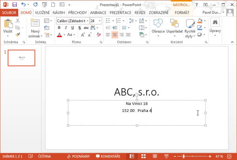Expand the numbering dropdown arrow
Image resolution: width=237 pixels, height=160 pixels.
point(123,21)
